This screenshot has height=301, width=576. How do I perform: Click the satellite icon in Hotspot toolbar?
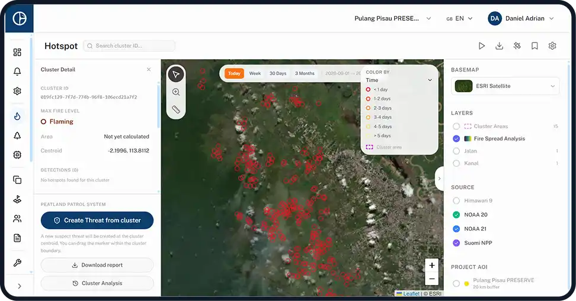click(x=517, y=46)
